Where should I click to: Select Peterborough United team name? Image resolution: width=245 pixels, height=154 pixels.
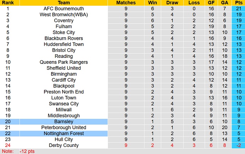click(64, 127)
